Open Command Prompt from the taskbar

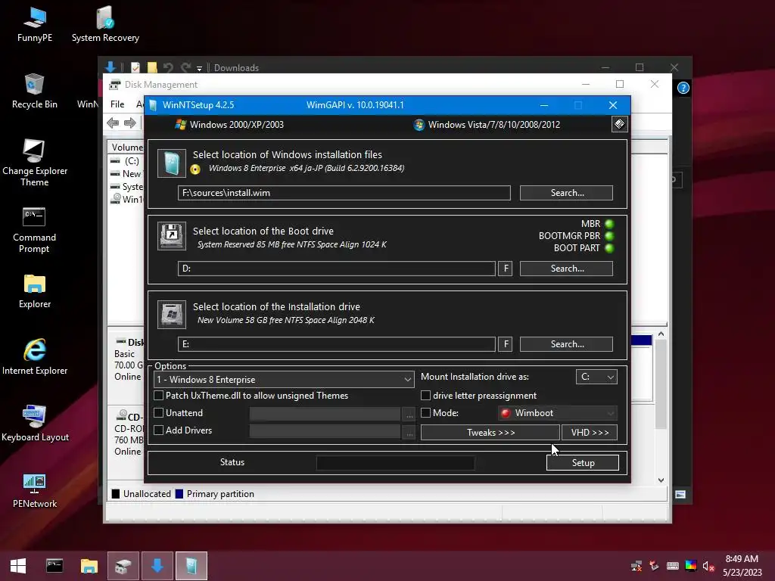[54, 566]
